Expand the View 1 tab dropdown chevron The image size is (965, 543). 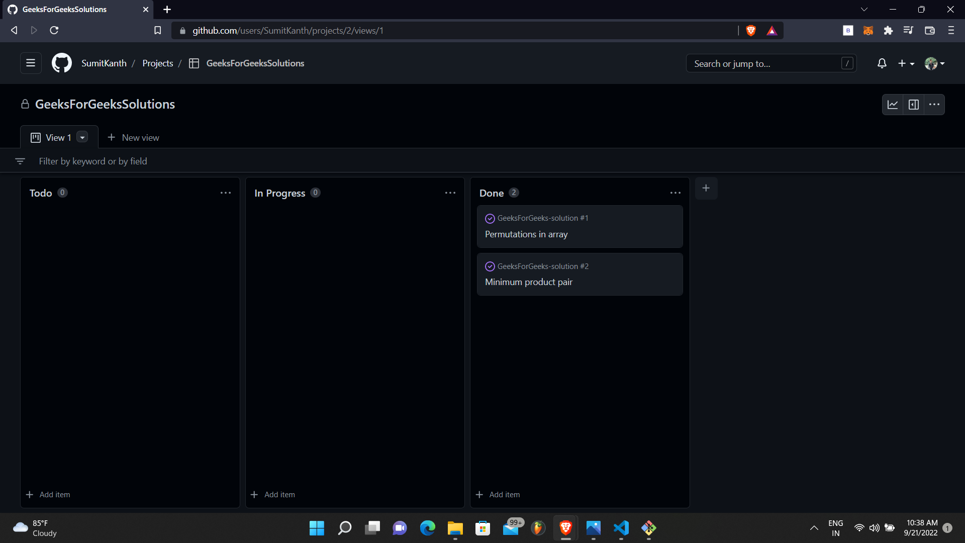point(82,137)
